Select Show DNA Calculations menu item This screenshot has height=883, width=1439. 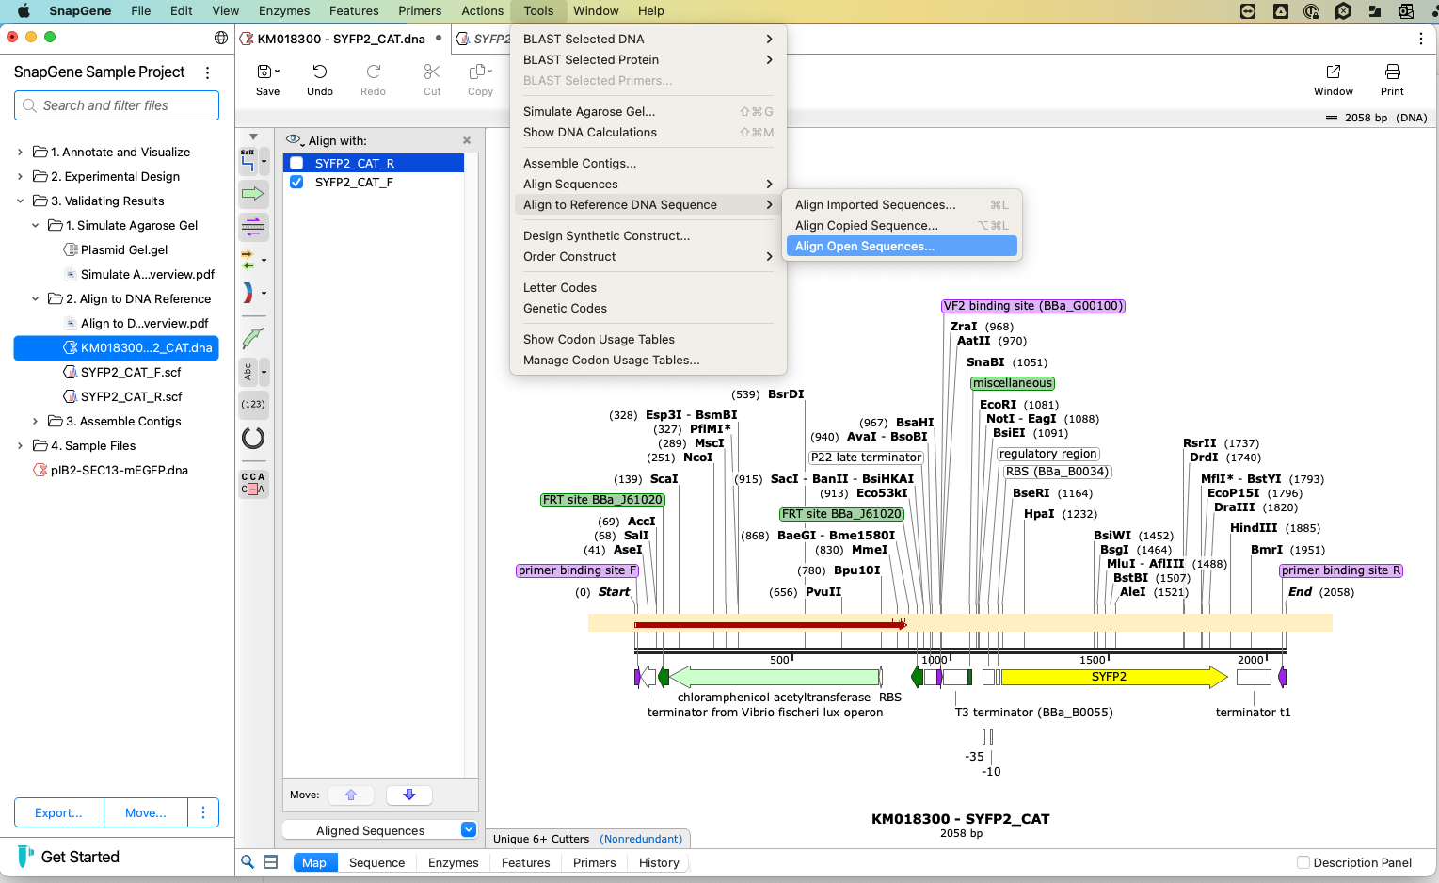(x=648, y=132)
